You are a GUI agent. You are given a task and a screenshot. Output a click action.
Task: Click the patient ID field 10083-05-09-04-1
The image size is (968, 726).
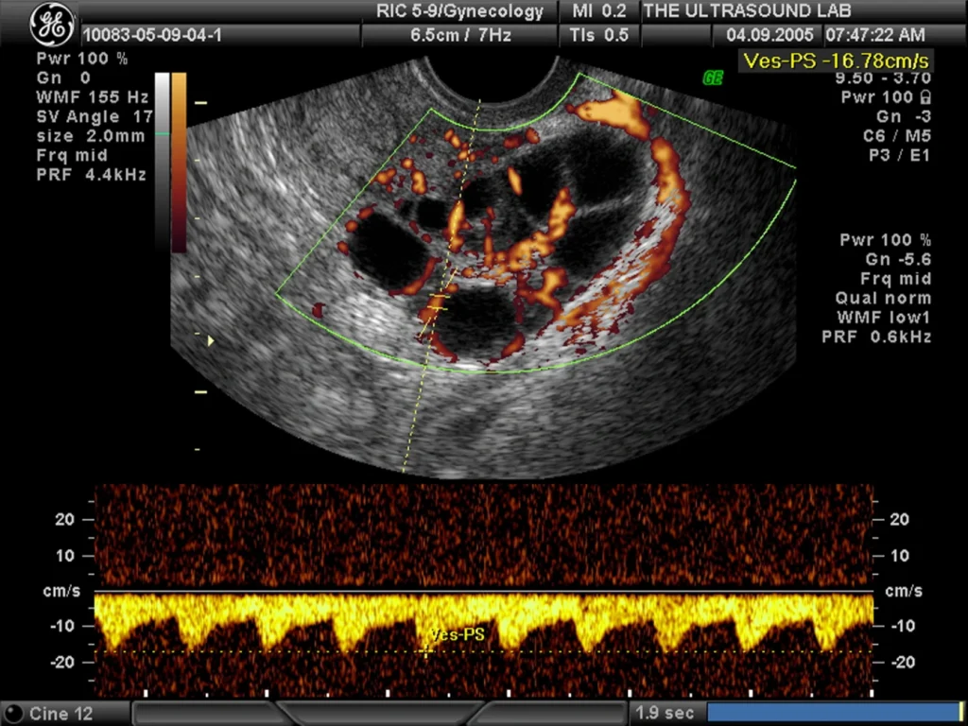coord(152,35)
